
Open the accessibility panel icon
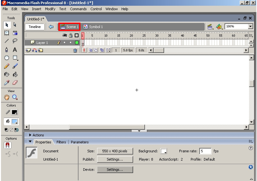pyautogui.click(x=251, y=167)
